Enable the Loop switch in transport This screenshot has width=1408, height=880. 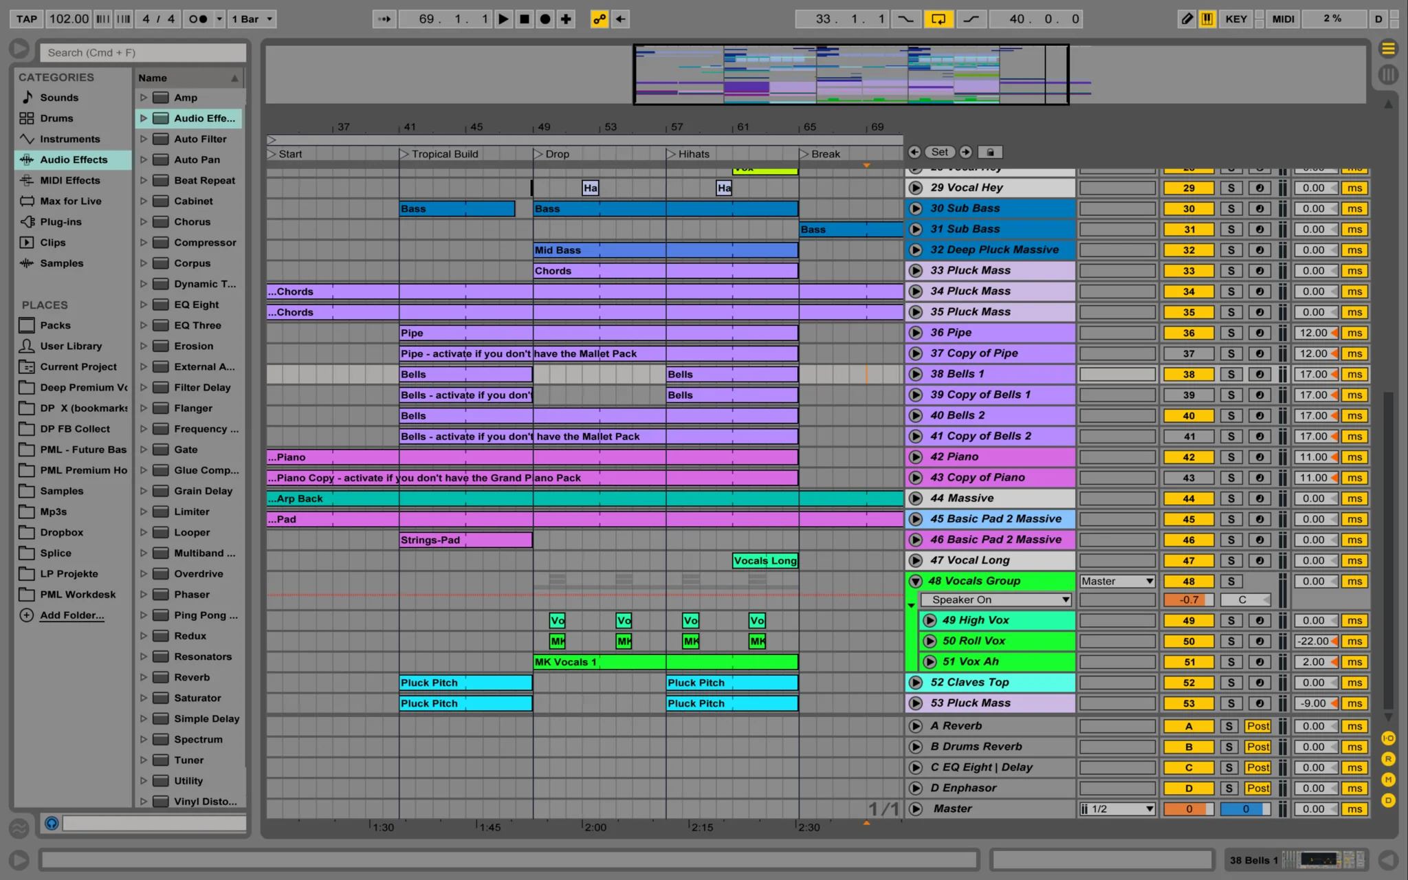click(x=938, y=19)
